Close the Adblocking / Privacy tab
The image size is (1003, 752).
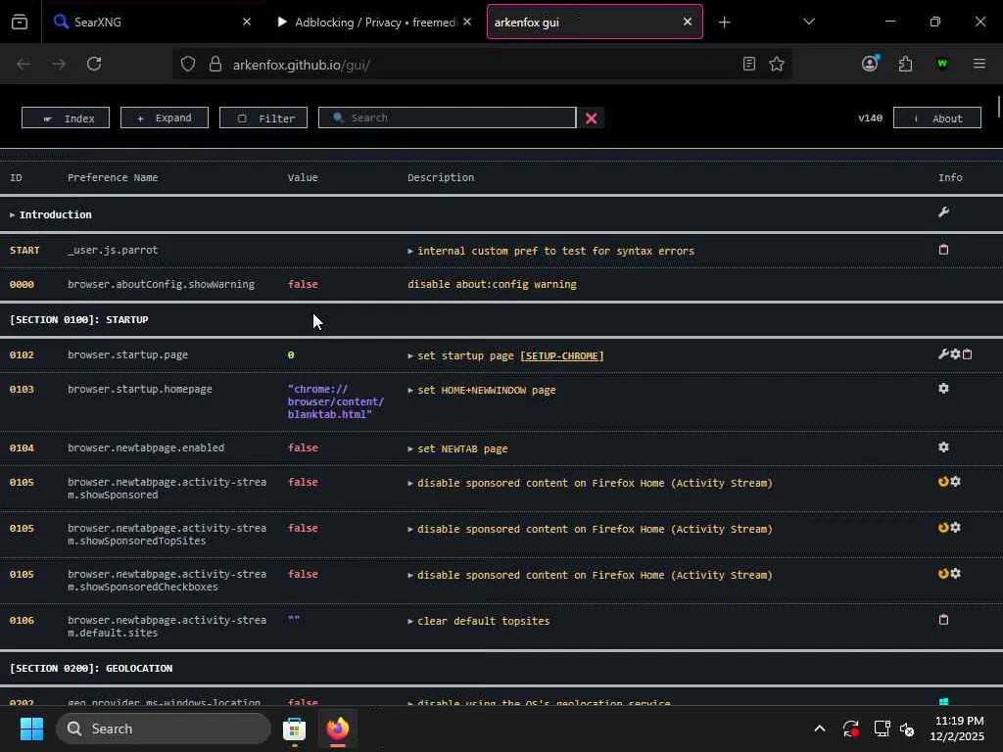(x=467, y=22)
